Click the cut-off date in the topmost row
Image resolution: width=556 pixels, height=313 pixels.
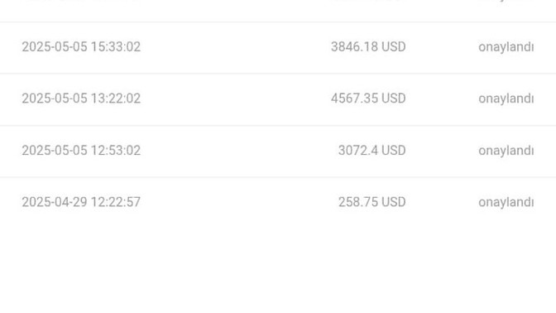81,2
